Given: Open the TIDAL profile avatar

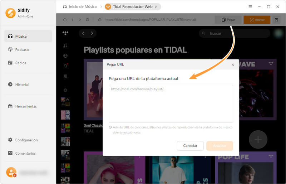Looking at the screenshot, I should pos(278,33).
